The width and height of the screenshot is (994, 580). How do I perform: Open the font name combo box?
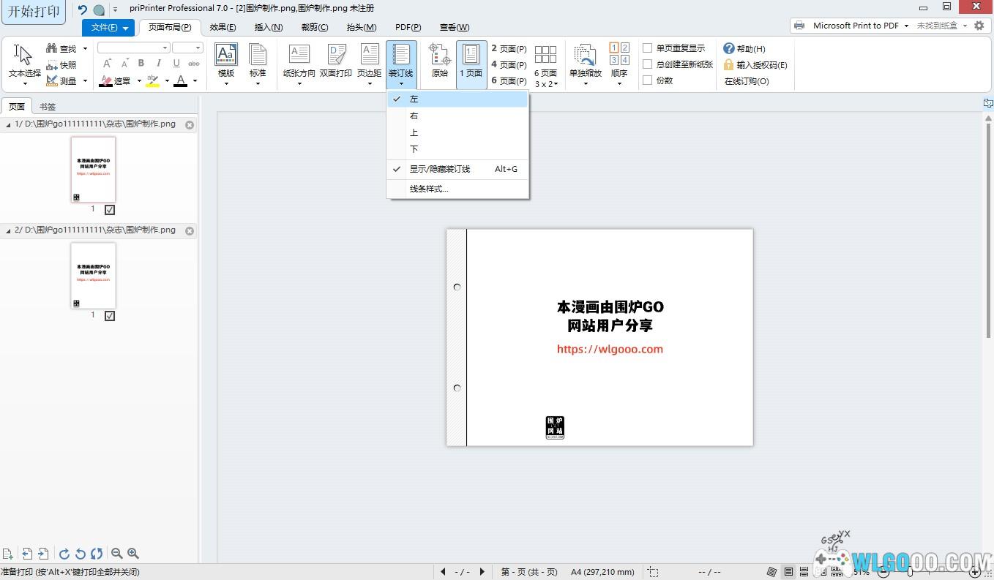pos(133,48)
